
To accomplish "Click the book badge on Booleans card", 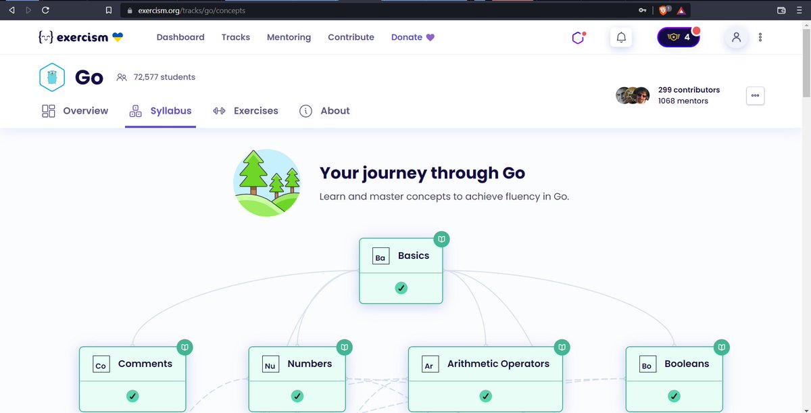I will tap(721, 347).
